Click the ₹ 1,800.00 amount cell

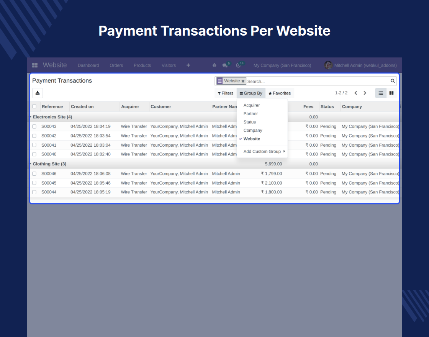(272, 192)
